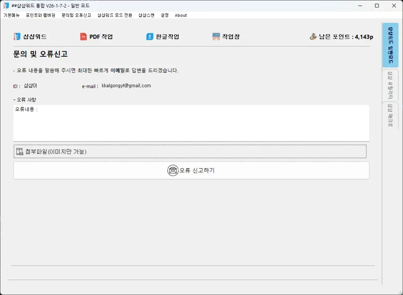This screenshot has width=403, height=295.
Task: Open the 포인트와 멤버권 menu
Action: click(x=40, y=15)
